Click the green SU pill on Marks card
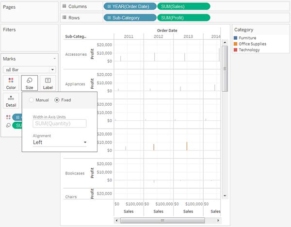Viewport: 291px width, 227px height. tap(17, 125)
